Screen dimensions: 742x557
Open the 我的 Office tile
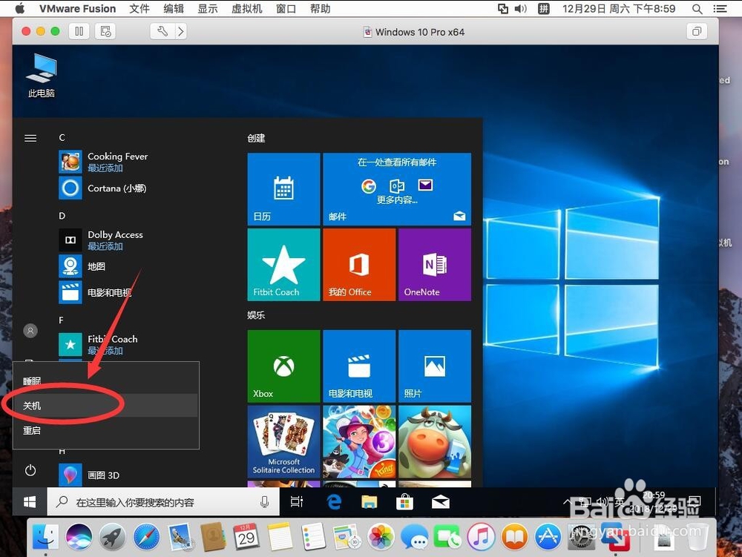359,264
